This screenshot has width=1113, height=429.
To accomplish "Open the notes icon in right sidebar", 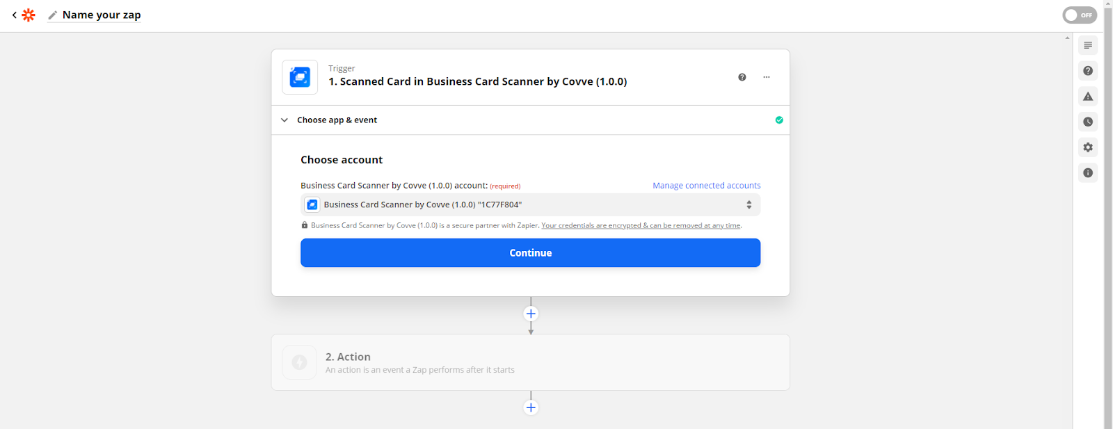I will (x=1088, y=45).
